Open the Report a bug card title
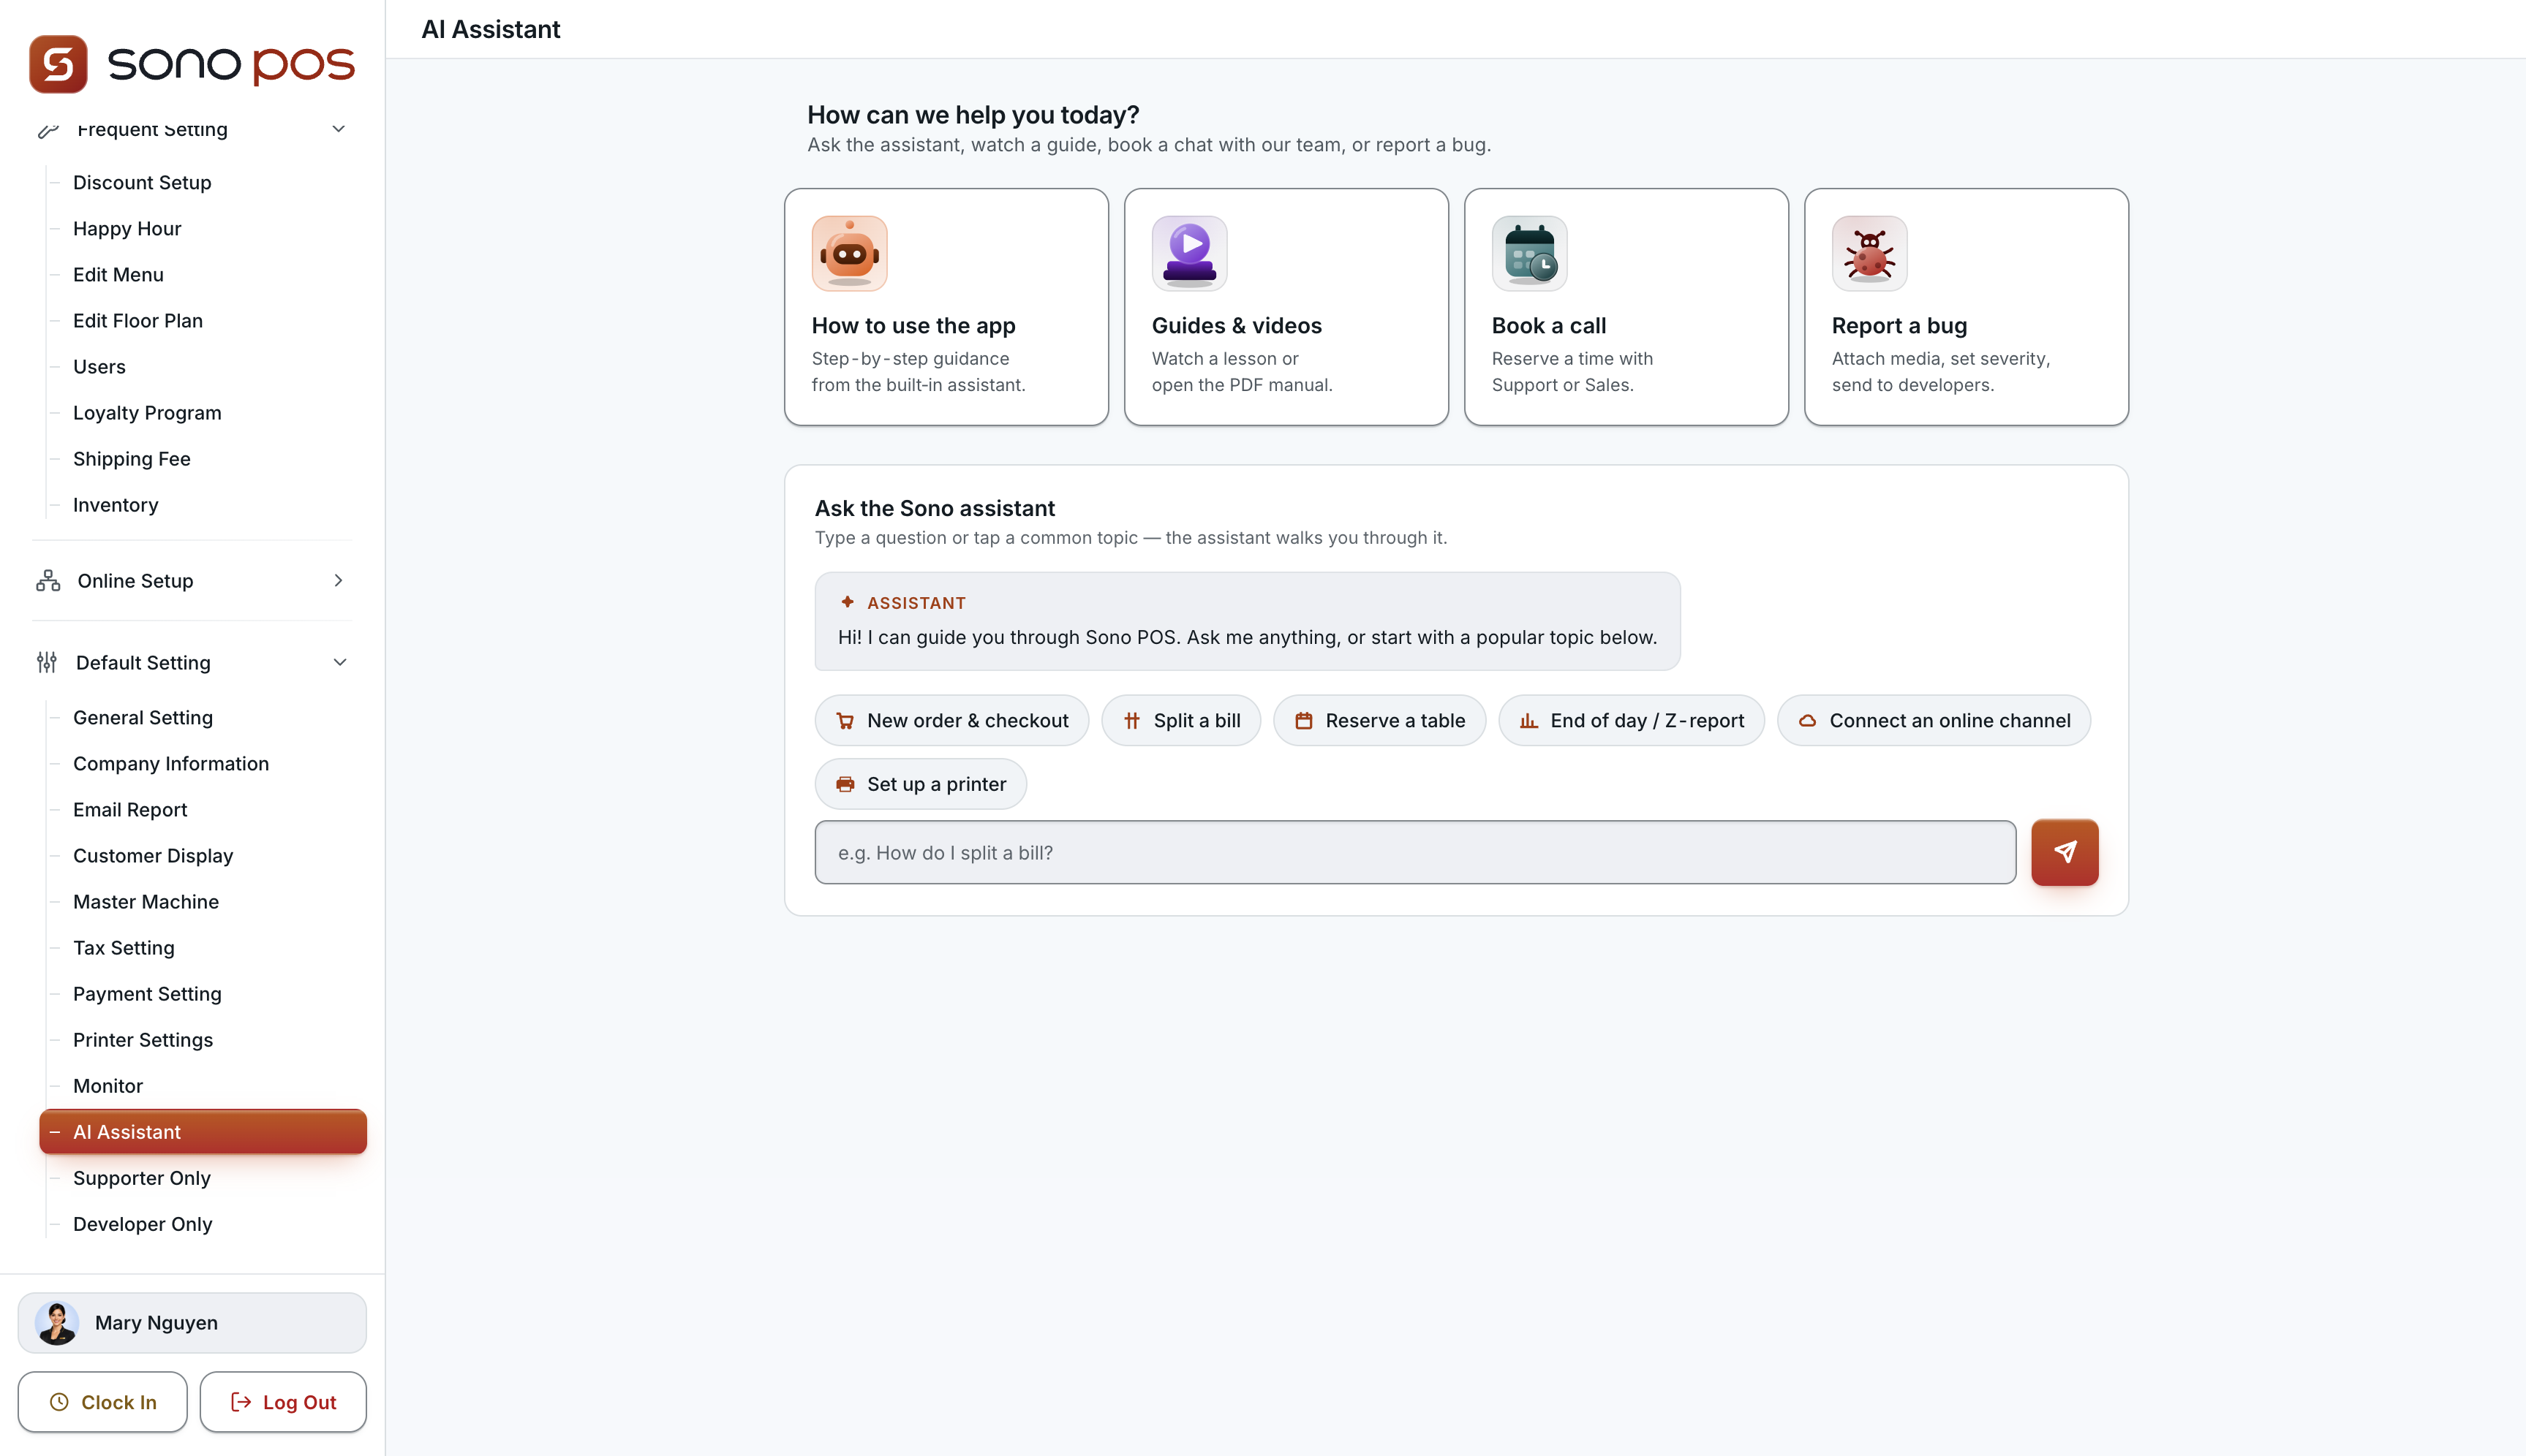The image size is (2526, 1456). pos(1899,326)
